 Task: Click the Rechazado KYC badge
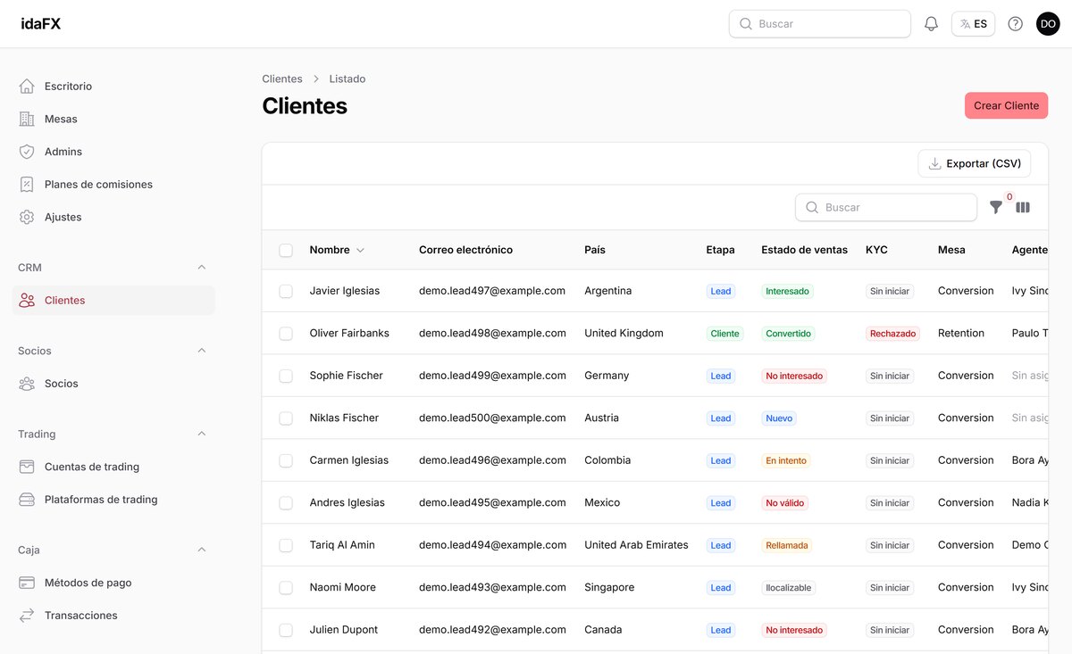[x=893, y=334]
